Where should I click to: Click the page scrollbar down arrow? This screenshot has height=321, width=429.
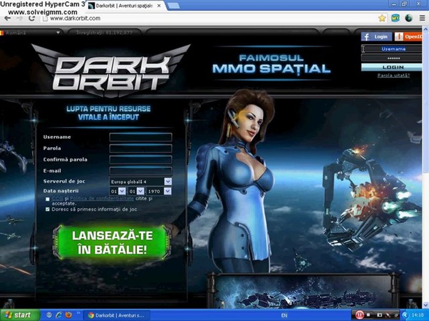tap(425, 305)
